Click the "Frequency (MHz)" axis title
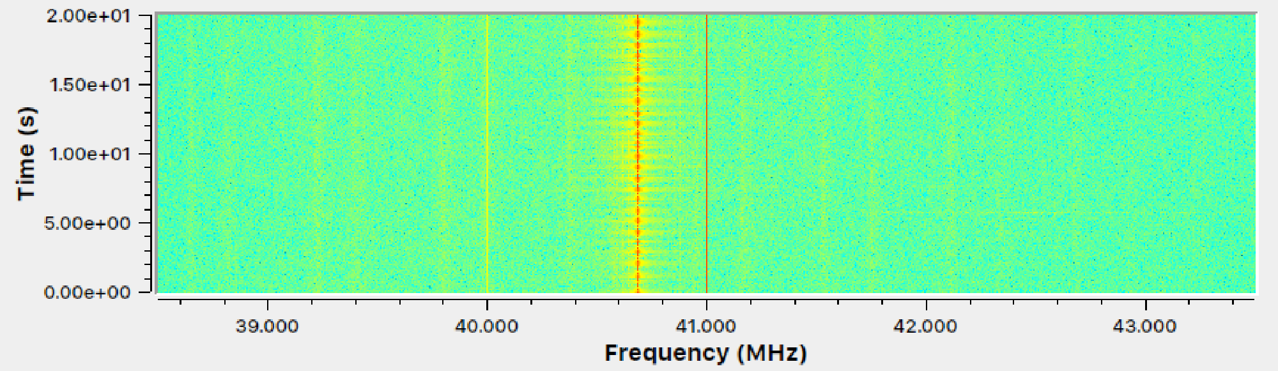The width and height of the screenshot is (1278, 371). tap(705, 353)
